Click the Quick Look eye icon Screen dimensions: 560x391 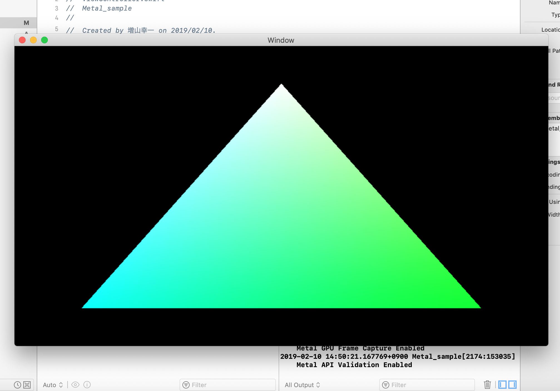pos(75,385)
